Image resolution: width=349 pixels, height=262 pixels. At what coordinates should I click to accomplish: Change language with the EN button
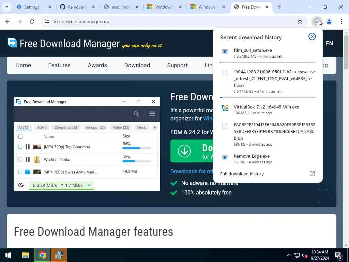tap(330, 43)
